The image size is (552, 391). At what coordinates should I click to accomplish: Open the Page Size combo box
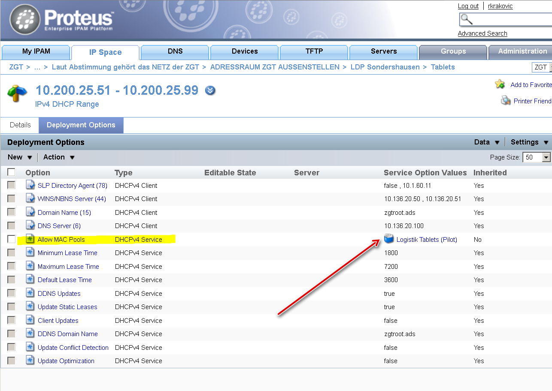pyautogui.click(x=537, y=157)
